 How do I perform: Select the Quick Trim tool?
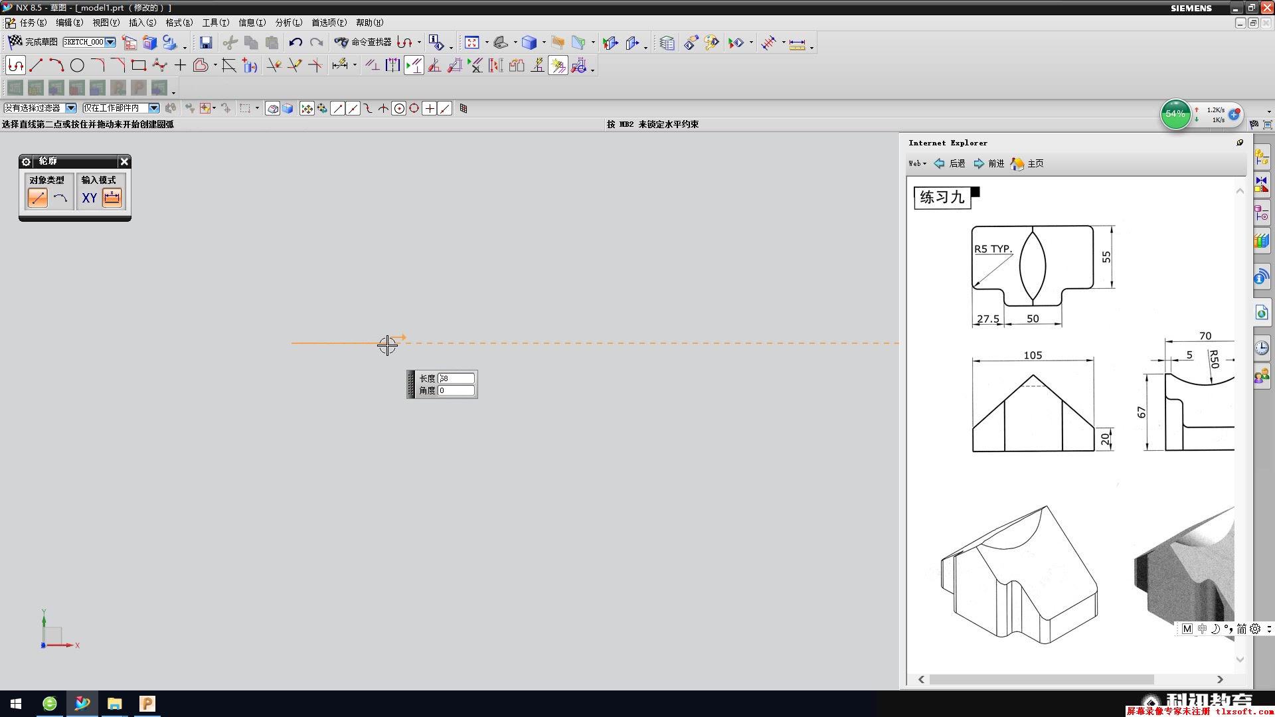274,65
